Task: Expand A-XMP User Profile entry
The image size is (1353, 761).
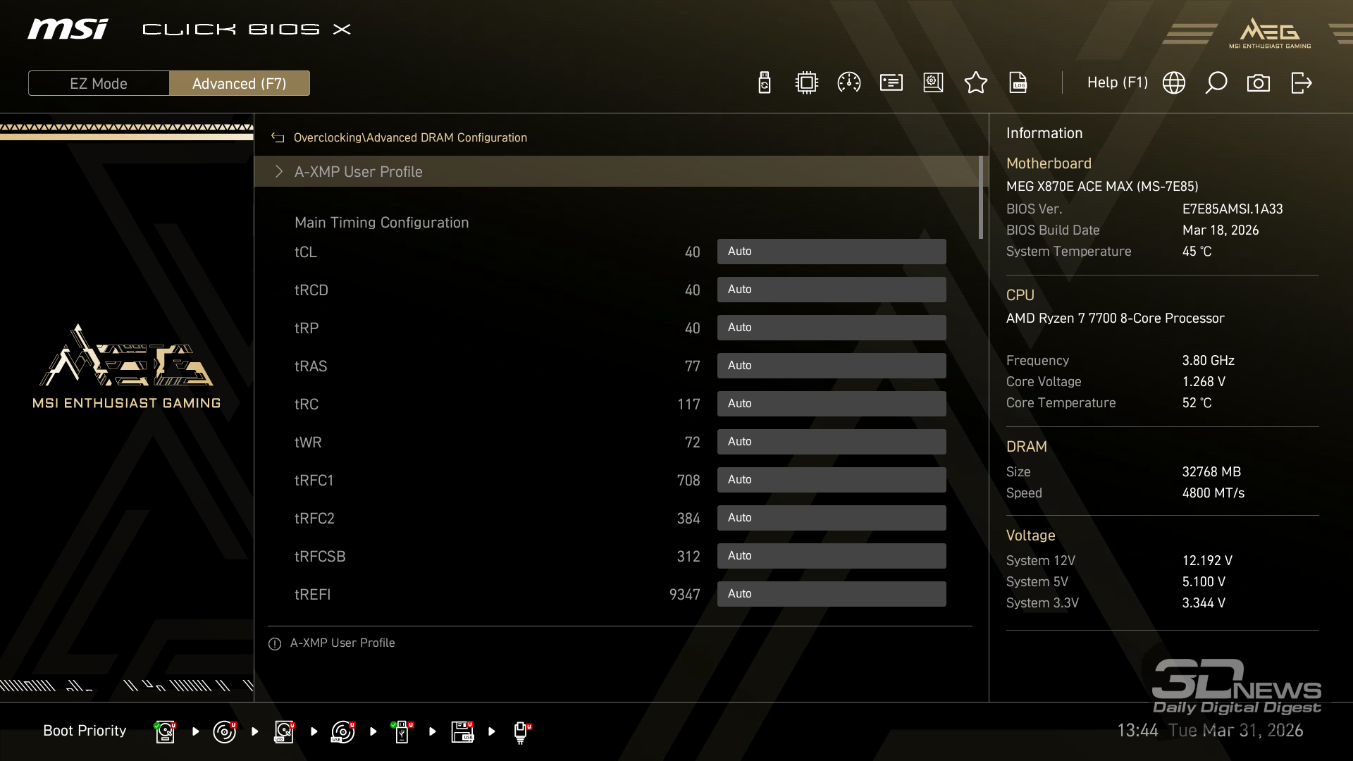Action: pos(358,172)
